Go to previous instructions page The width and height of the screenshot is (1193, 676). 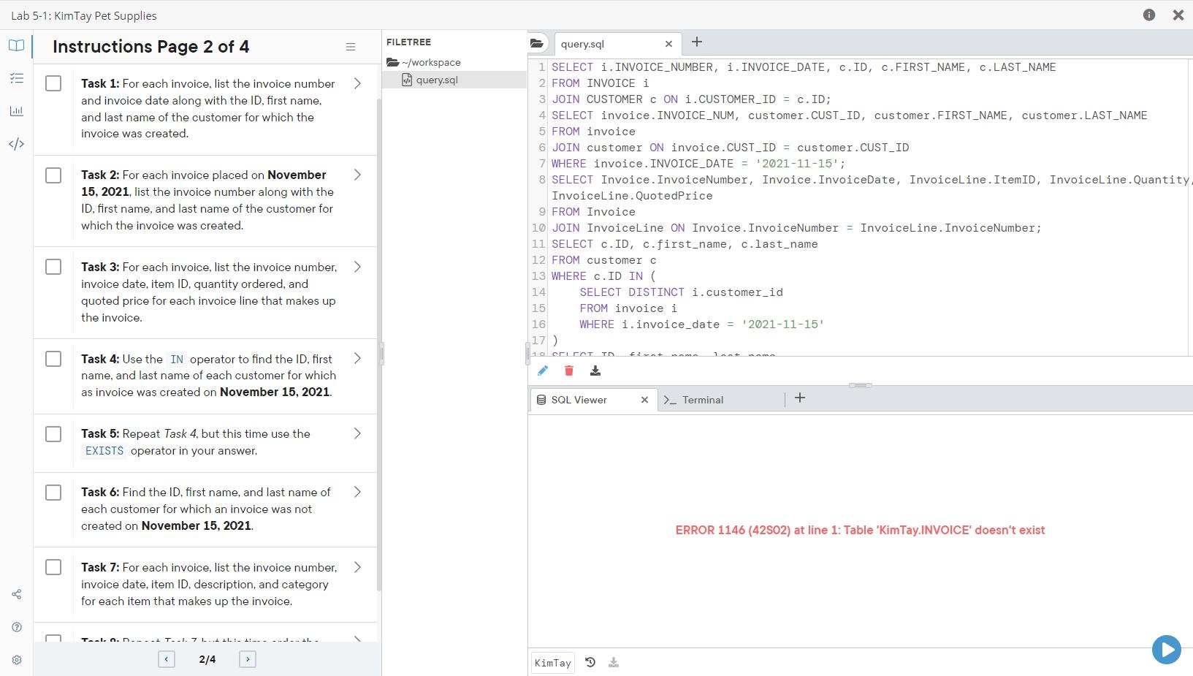click(x=167, y=659)
